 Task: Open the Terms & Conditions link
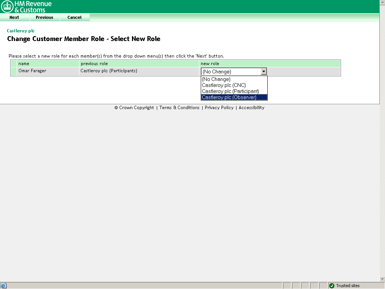point(179,108)
